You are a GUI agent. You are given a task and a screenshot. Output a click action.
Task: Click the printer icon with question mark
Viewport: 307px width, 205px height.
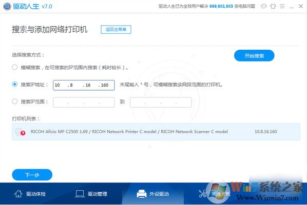[x=20, y=132]
